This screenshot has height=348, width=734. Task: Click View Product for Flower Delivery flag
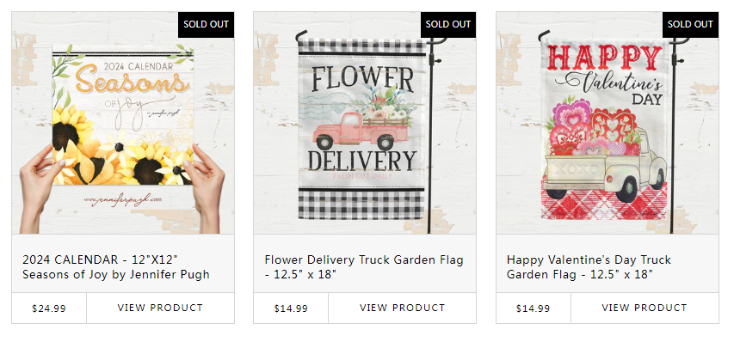402,308
